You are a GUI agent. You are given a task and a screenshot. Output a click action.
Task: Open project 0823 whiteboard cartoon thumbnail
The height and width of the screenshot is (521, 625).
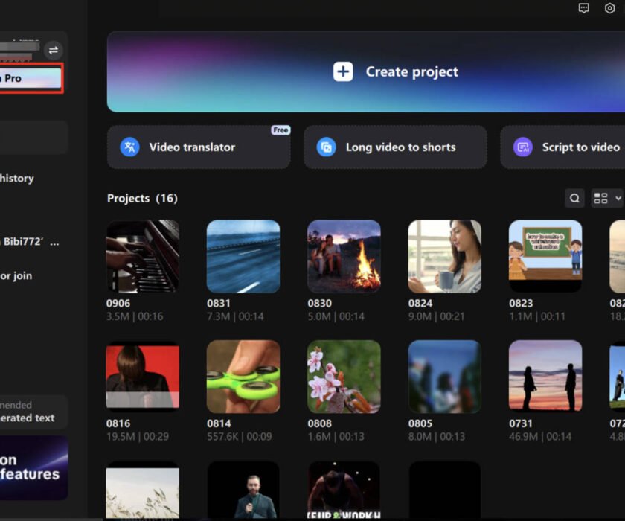click(545, 256)
